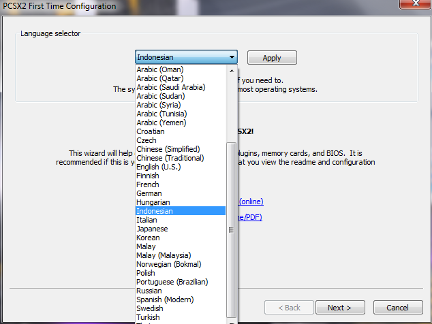This screenshot has height=324, width=432.
Task: Select Croatian language entry
Action: [x=181, y=131]
